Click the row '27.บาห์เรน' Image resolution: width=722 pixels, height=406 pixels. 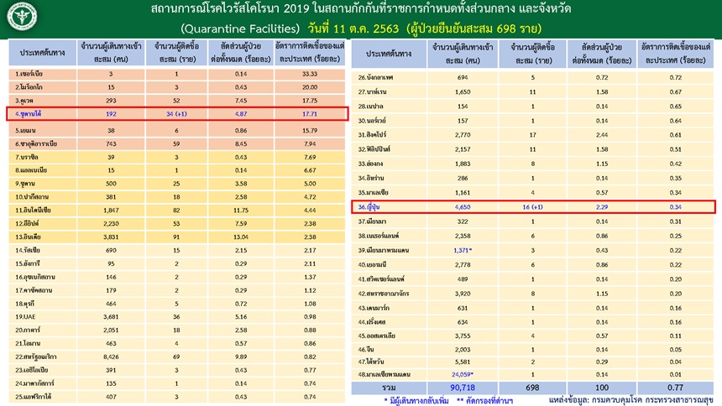(532, 91)
